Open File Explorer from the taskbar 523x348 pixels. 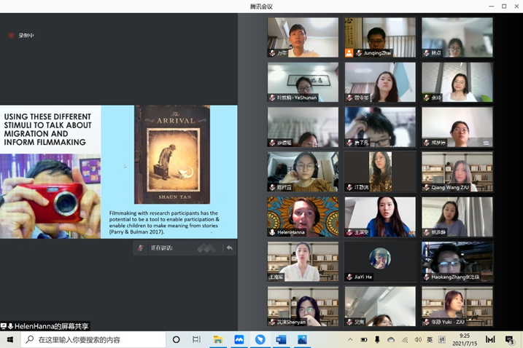(x=217, y=340)
